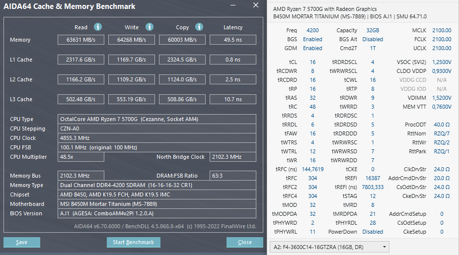Click the CPU Stepping field CZN-A0
Screen dimensions: 459x255
coord(157,128)
